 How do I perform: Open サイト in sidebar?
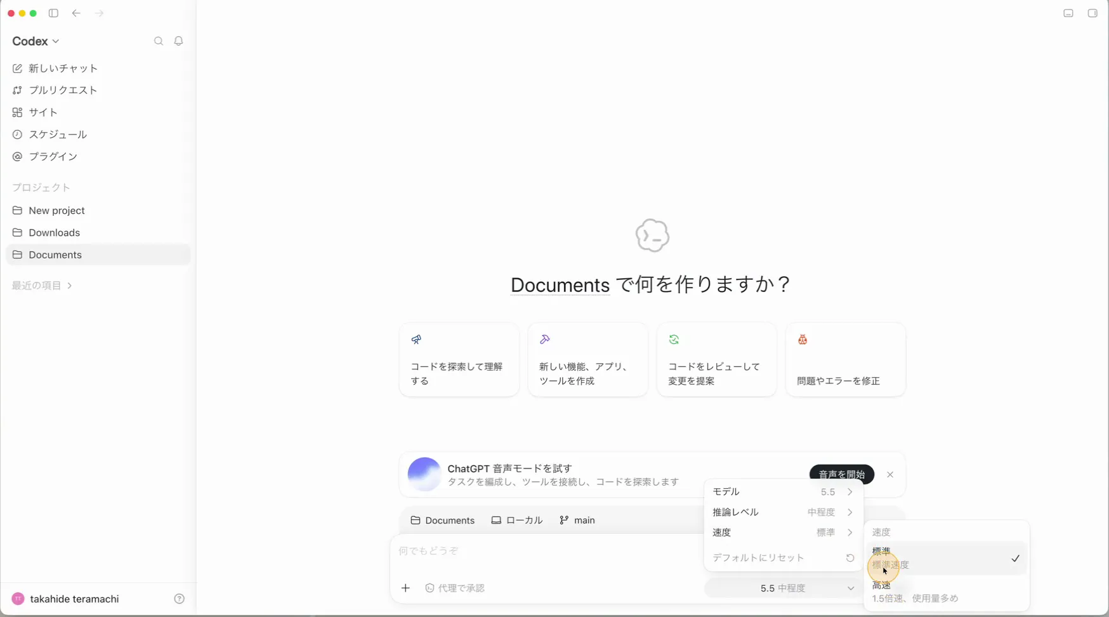click(98, 112)
